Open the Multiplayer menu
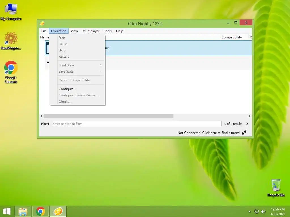 tap(91, 31)
